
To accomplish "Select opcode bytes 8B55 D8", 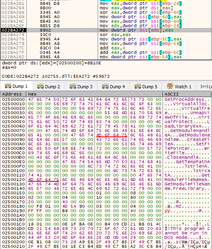I will pyautogui.click(x=49, y=26).
